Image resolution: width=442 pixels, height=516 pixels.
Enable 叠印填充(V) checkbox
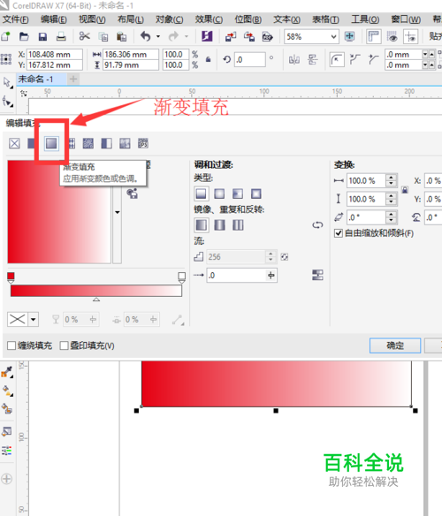click(x=65, y=345)
